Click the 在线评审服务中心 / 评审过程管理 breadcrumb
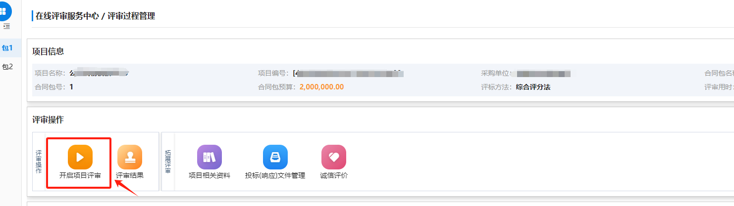The image size is (734, 206). [x=95, y=16]
